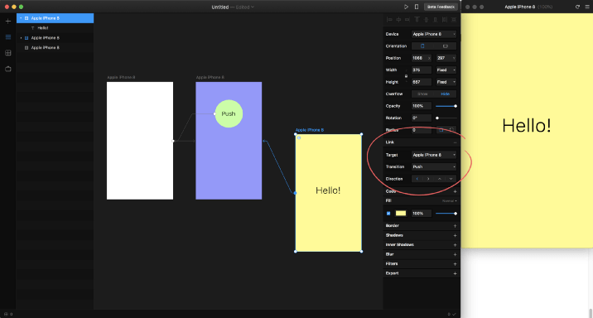
Task: Choose landscape orientation
Action: point(445,46)
